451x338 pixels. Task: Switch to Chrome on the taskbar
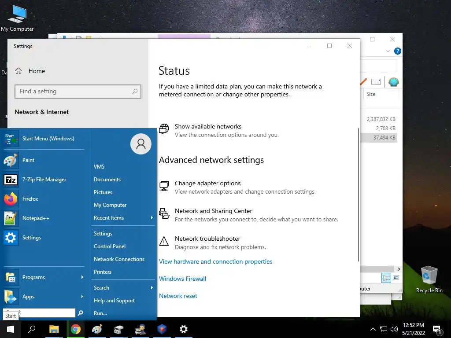75,329
